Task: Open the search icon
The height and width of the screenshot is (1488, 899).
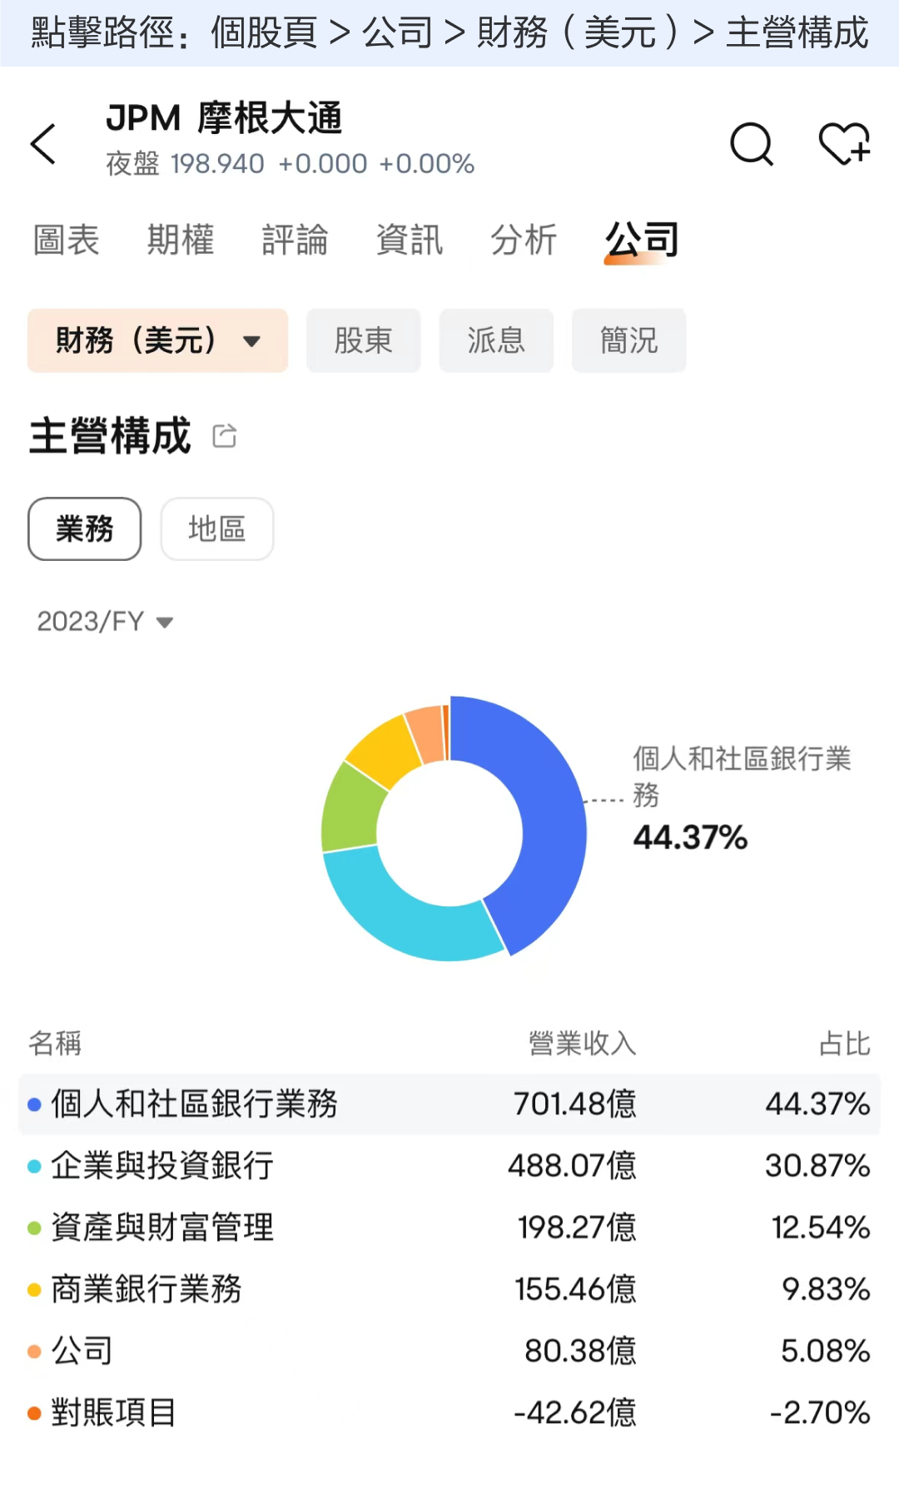Action: (752, 145)
